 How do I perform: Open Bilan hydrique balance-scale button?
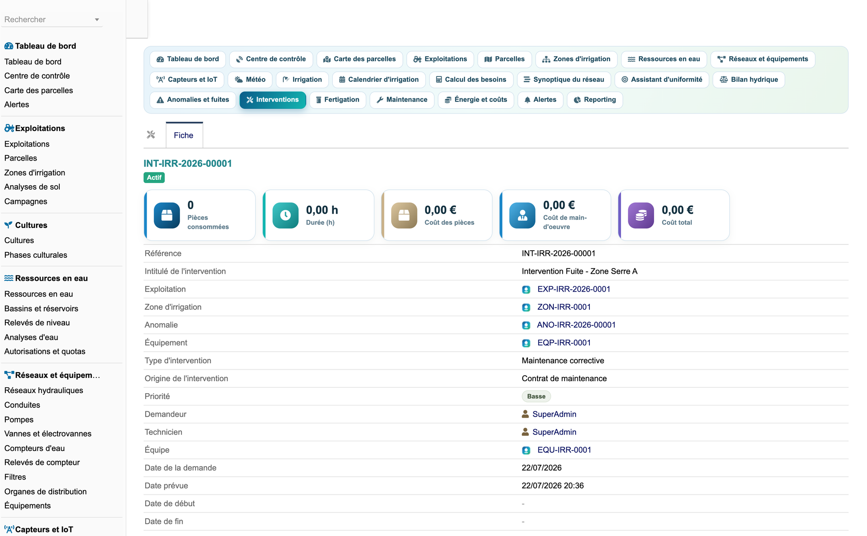click(x=748, y=79)
